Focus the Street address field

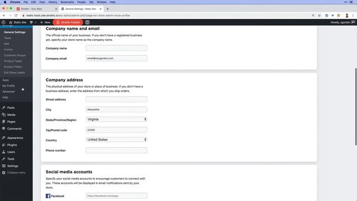click(x=117, y=99)
